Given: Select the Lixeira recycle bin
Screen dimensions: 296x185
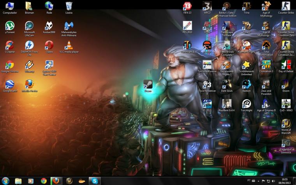Looking at the screenshot, I should (69, 8).
